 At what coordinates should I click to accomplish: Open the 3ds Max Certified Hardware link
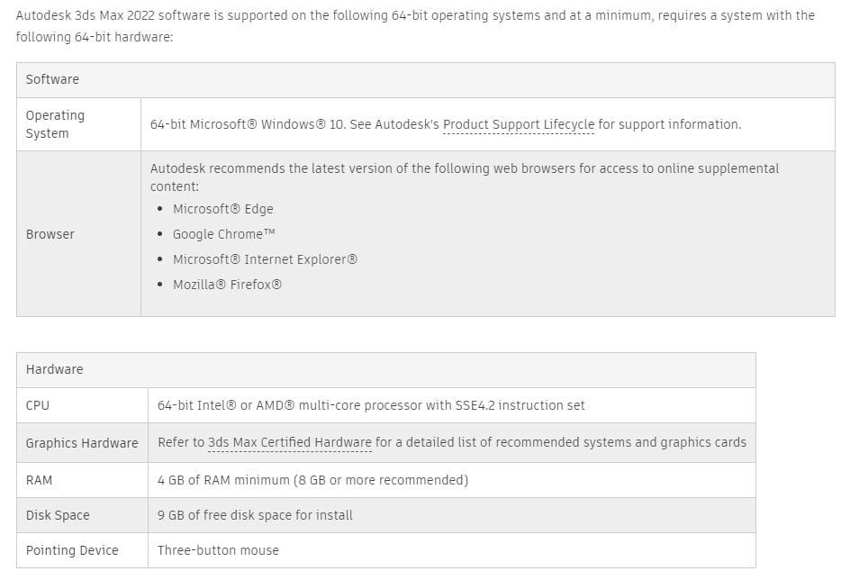tap(289, 442)
